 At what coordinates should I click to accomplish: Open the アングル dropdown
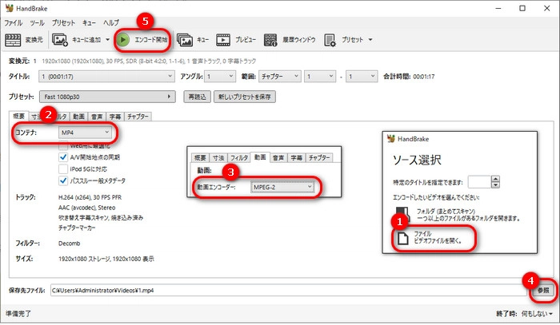click(220, 77)
